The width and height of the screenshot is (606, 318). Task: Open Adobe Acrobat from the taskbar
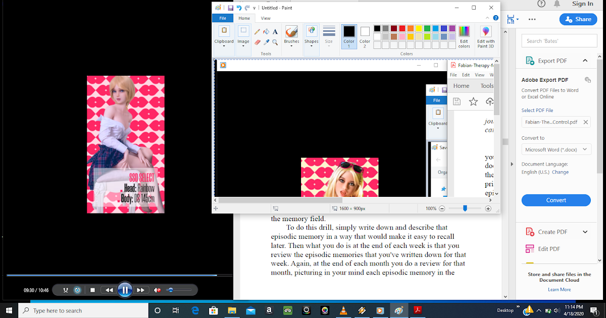(x=418, y=310)
